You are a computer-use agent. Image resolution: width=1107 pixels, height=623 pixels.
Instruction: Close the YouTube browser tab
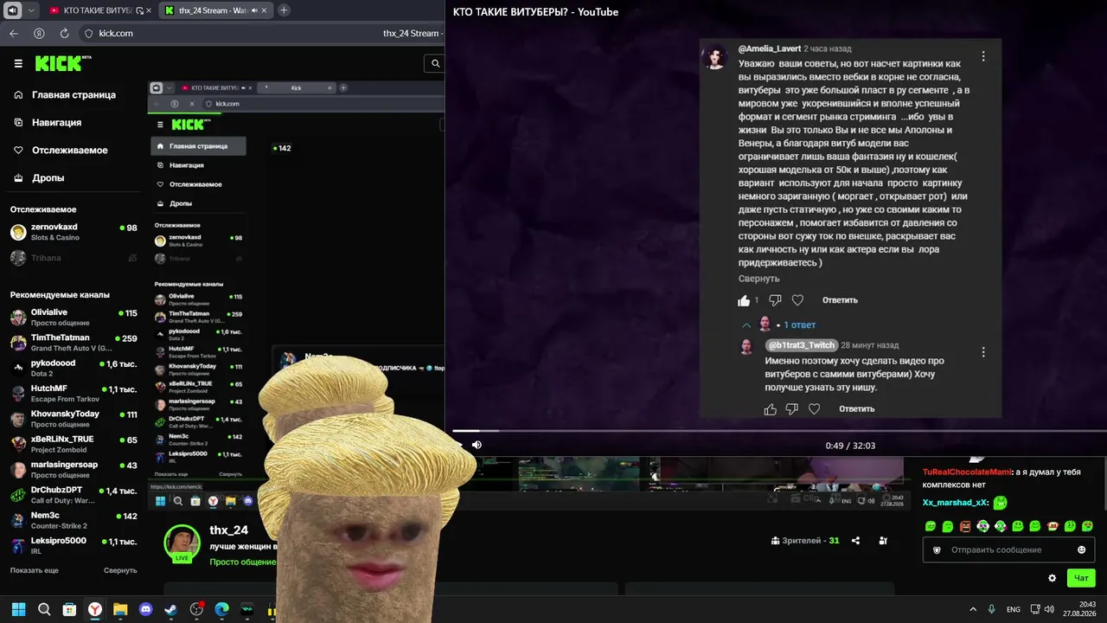149,10
